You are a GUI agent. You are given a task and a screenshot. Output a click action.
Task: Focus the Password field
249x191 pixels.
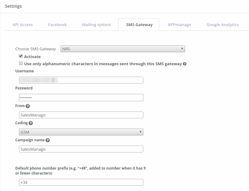[81, 98]
